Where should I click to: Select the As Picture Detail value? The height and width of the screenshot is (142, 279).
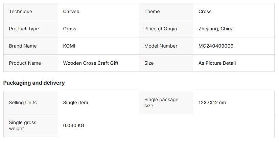(x=217, y=63)
